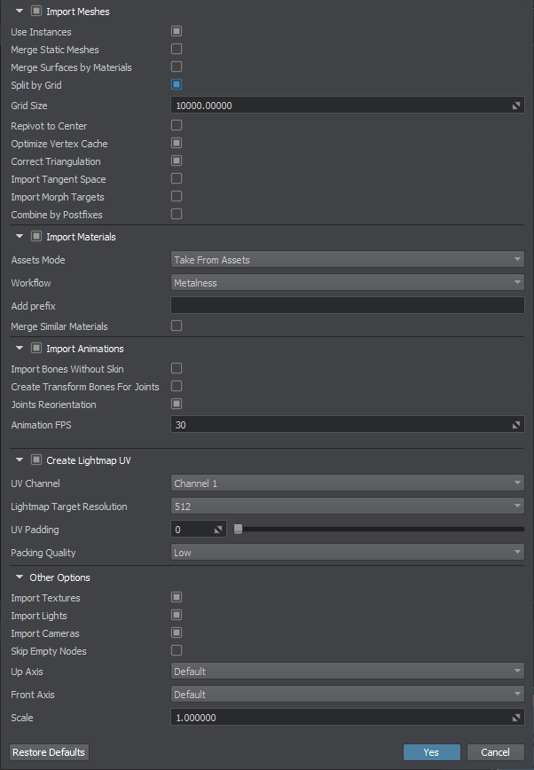Open the Assets Mode dropdown
This screenshot has height=770, width=534.
(x=347, y=260)
